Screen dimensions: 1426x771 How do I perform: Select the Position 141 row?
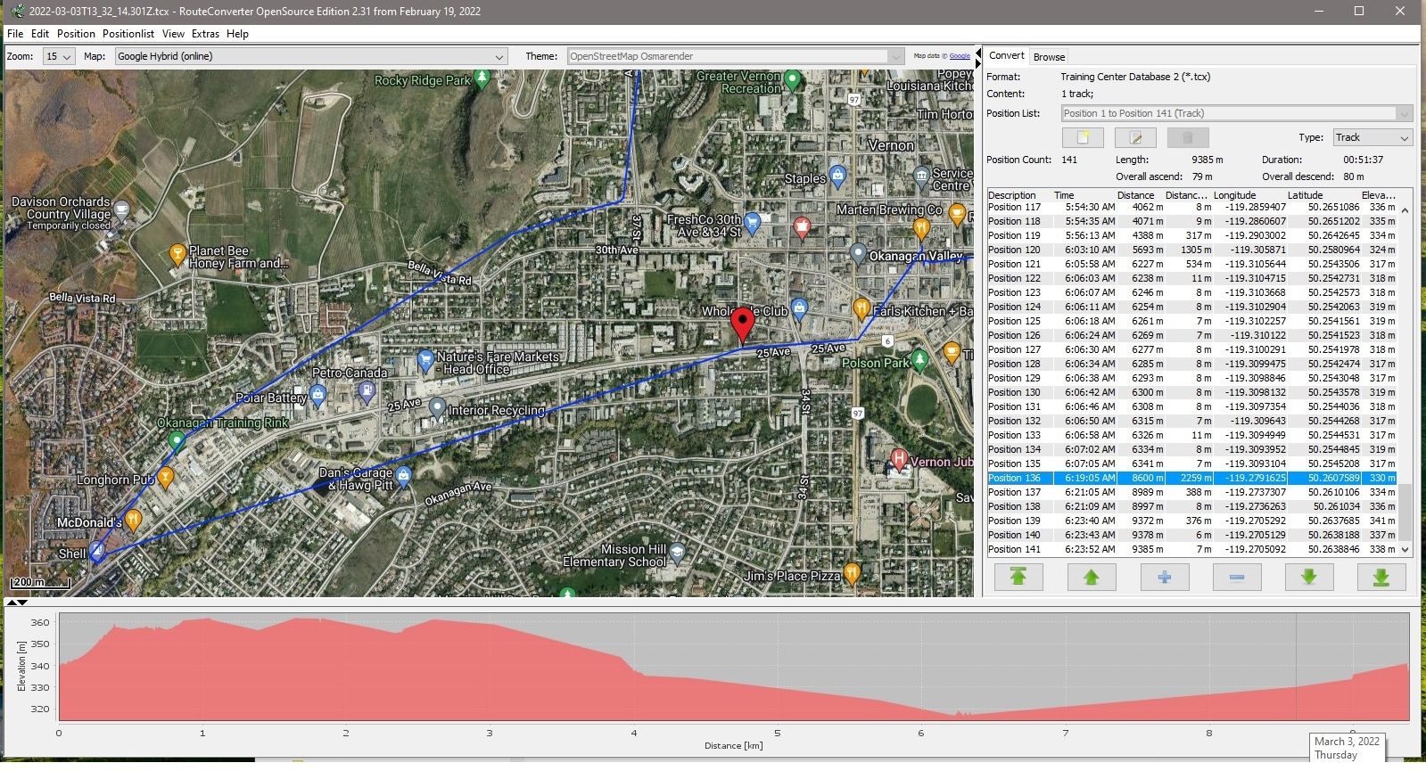(1192, 549)
